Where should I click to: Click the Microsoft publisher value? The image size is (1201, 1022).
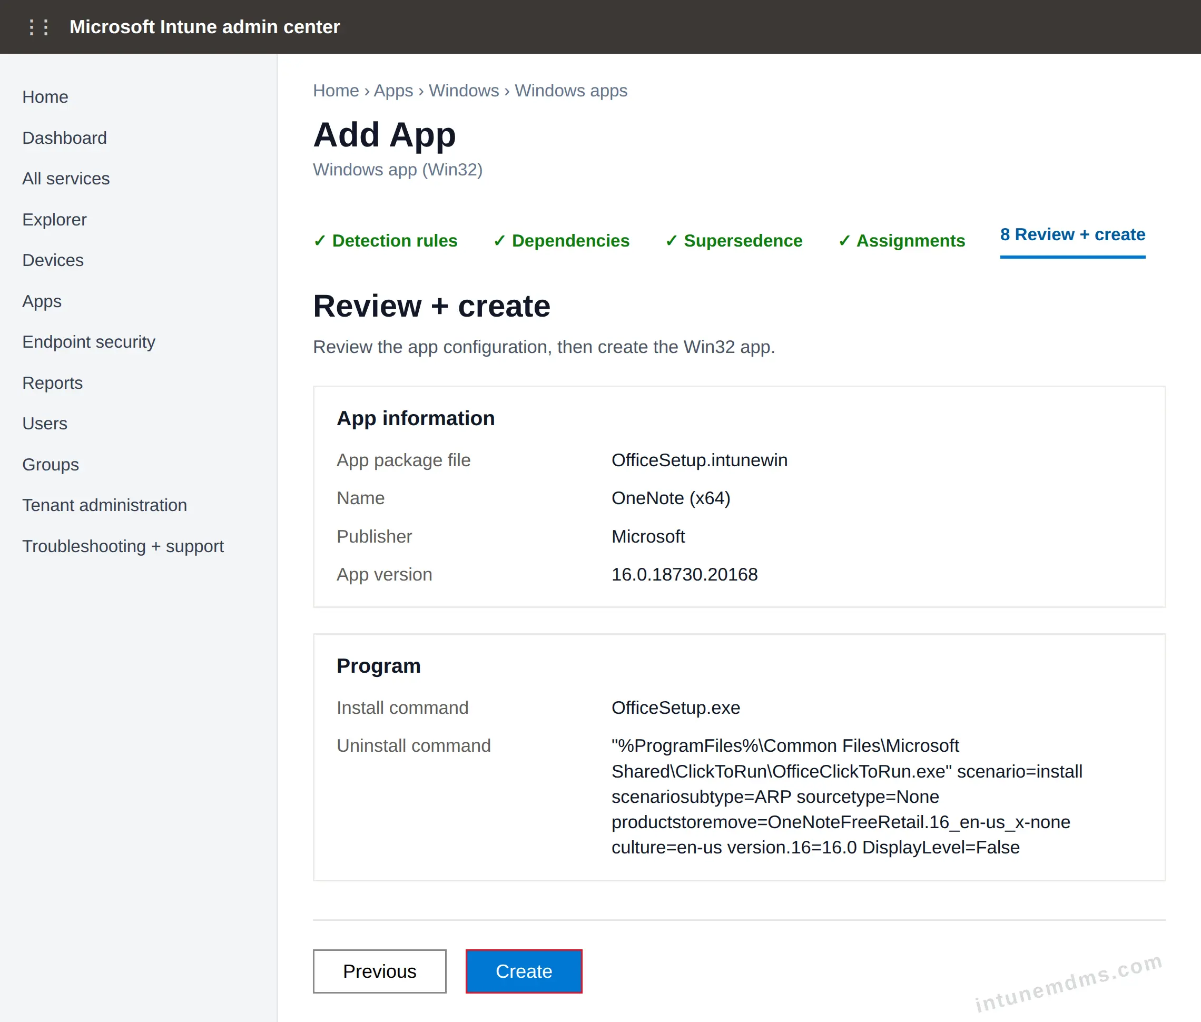click(x=648, y=536)
